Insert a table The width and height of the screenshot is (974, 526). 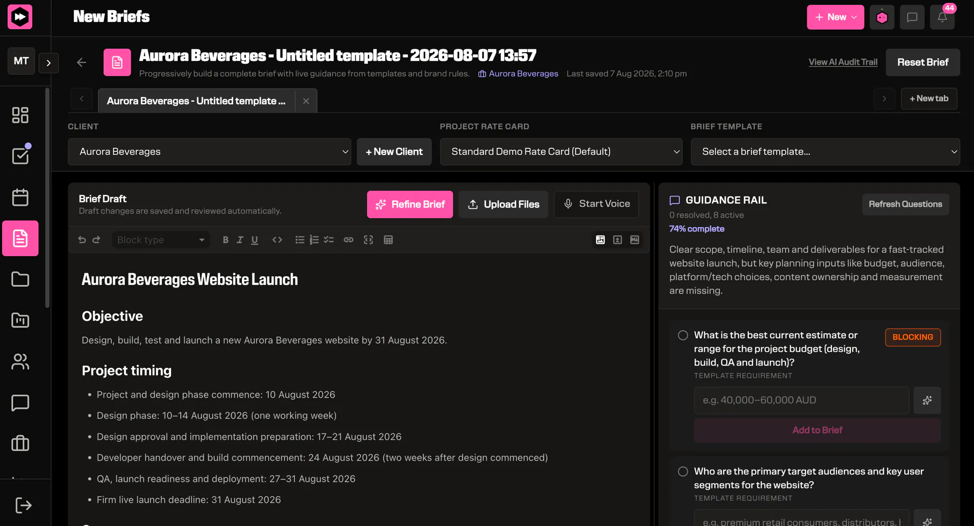(x=388, y=240)
